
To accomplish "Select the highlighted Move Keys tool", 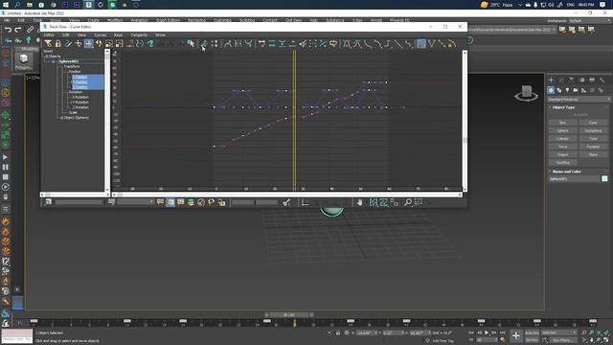I will point(89,43).
